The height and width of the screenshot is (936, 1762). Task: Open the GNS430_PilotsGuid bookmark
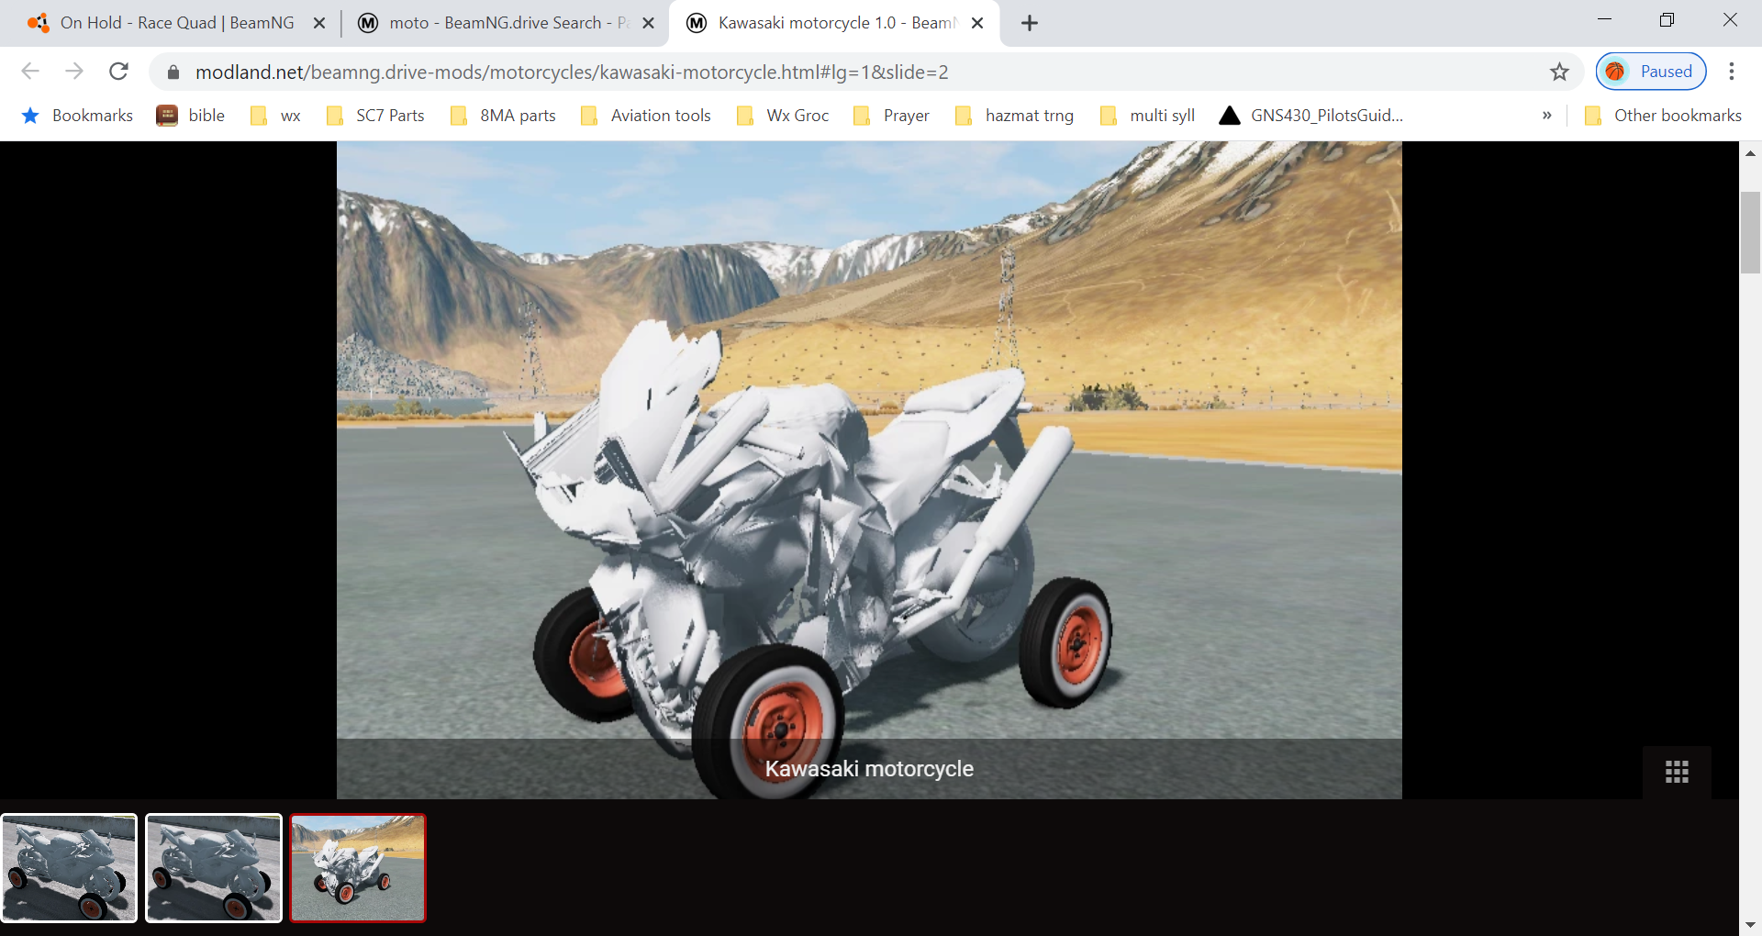coord(1311,116)
